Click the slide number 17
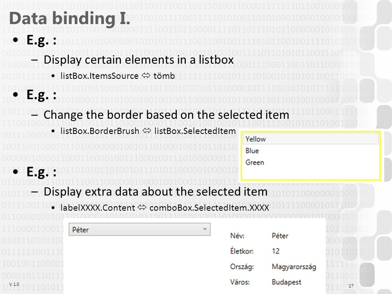 [351, 286]
